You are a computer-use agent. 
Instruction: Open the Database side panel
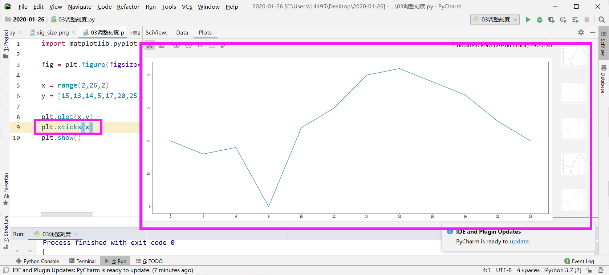click(x=604, y=79)
